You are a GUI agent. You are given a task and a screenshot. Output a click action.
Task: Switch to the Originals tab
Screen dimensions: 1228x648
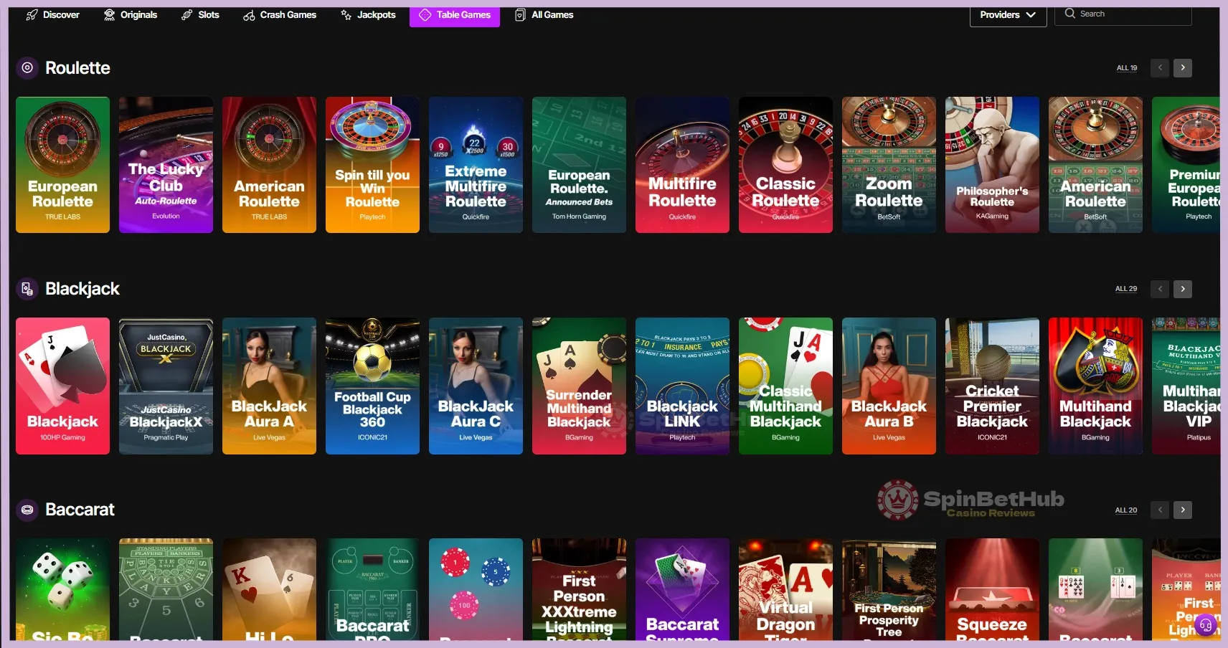coord(131,14)
